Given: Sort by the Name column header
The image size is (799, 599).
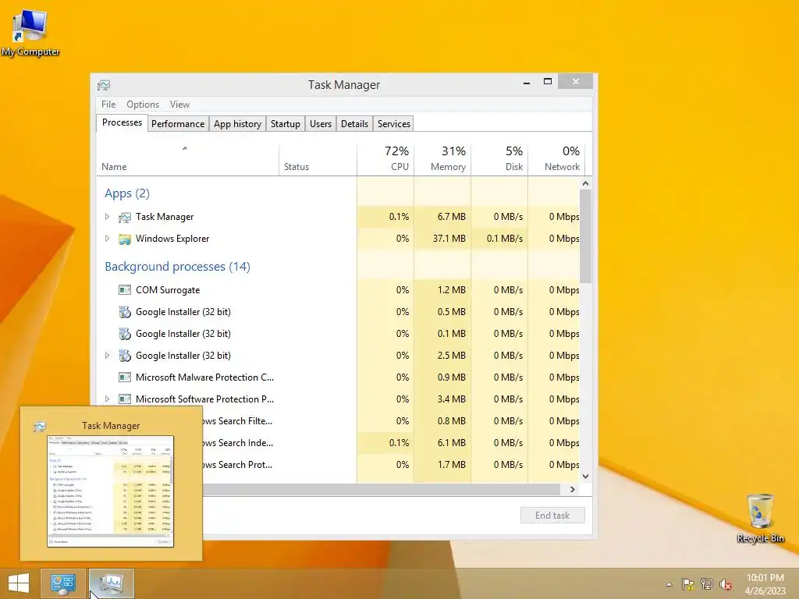Looking at the screenshot, I should 187,160.
